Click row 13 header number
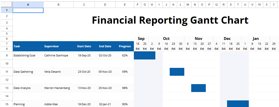 point(6,88)
